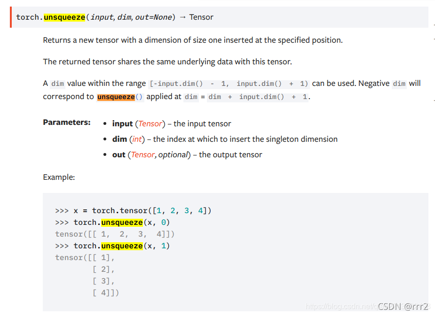Click the bold input parameter name
Screen dimensions: 435x315
tap(122, 123)
